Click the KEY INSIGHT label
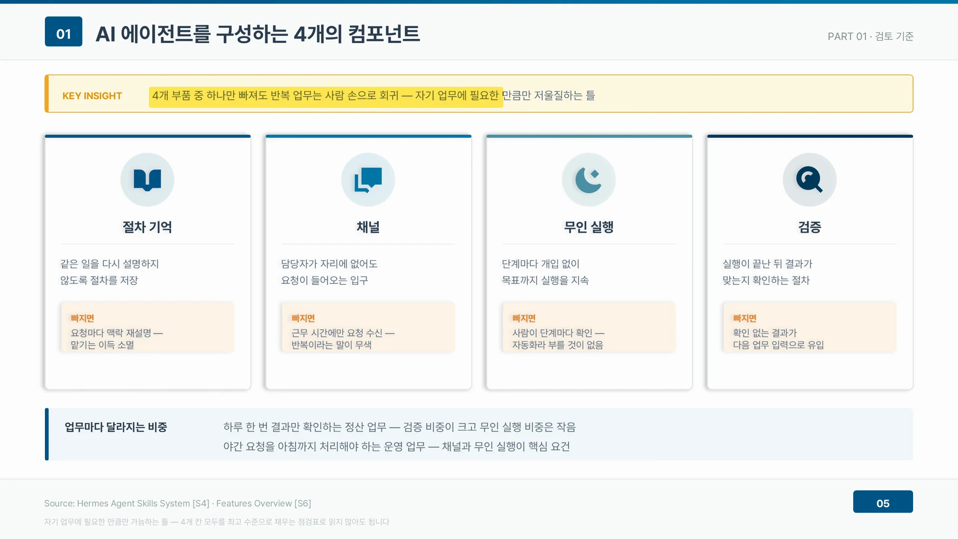 92,96
